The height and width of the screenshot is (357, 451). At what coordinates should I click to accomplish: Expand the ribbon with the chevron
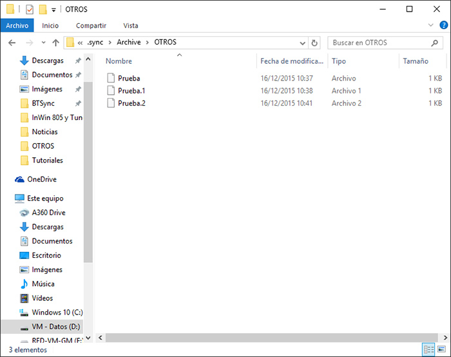(431, 25)
